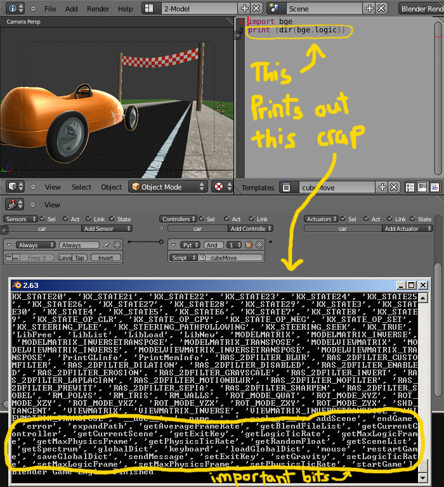Toggle Controllers Sel checkbox
The height and width of the screenshot is (487, 444).
(201, 219)
